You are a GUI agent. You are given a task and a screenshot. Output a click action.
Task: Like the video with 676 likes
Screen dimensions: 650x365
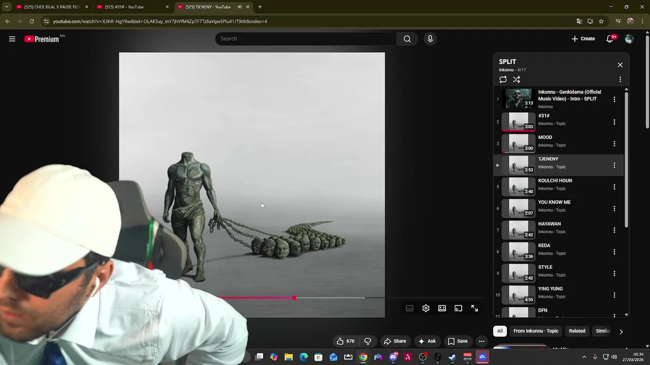(x=345, y=341)
